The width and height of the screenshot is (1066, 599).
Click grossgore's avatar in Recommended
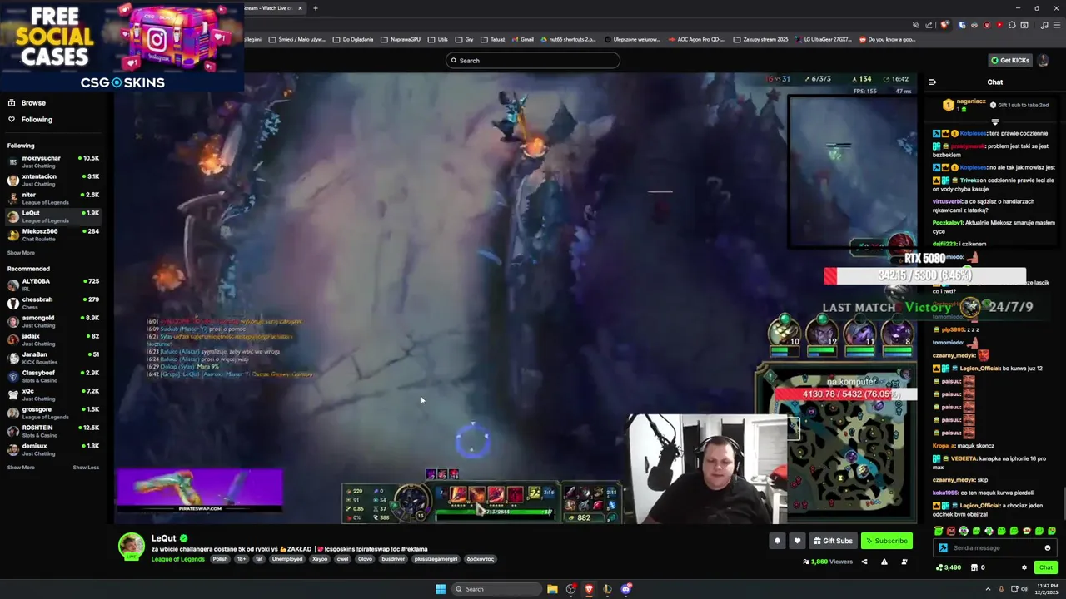pos(13,413)
